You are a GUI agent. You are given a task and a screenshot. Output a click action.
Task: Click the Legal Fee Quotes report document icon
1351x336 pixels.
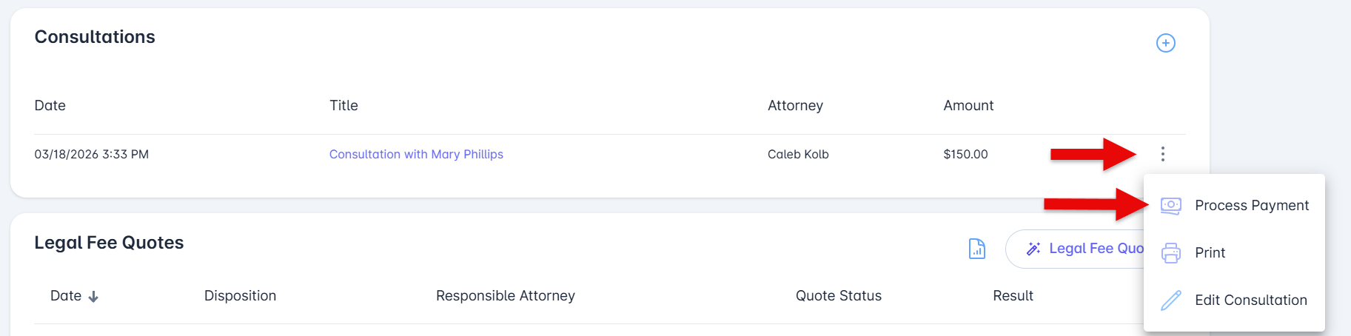coord(976,249)
